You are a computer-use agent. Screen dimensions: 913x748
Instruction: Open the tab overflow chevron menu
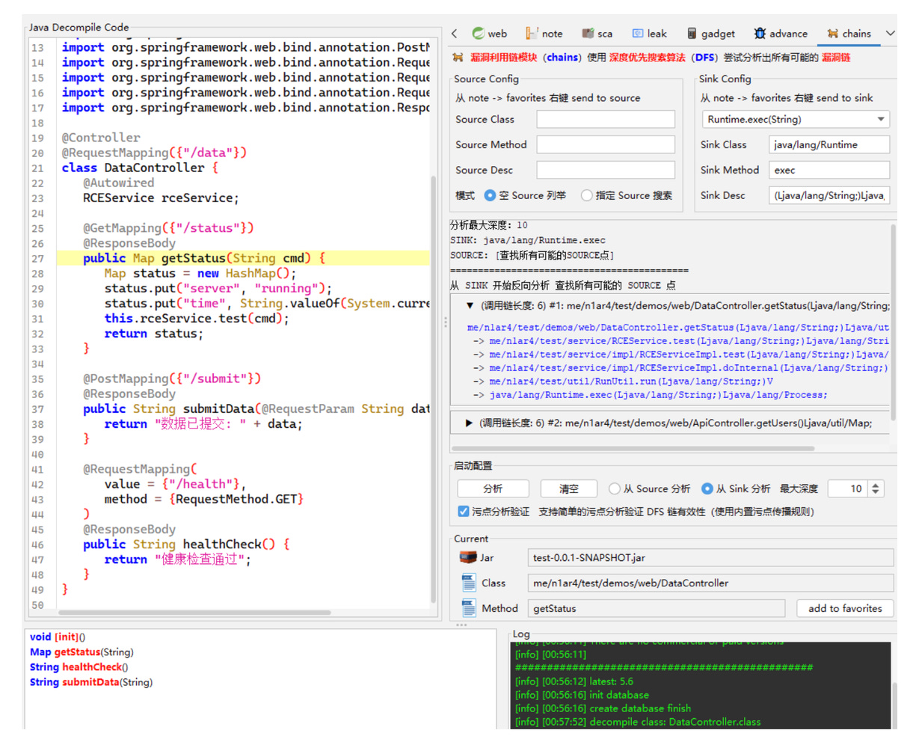click(x=890, y=34)
